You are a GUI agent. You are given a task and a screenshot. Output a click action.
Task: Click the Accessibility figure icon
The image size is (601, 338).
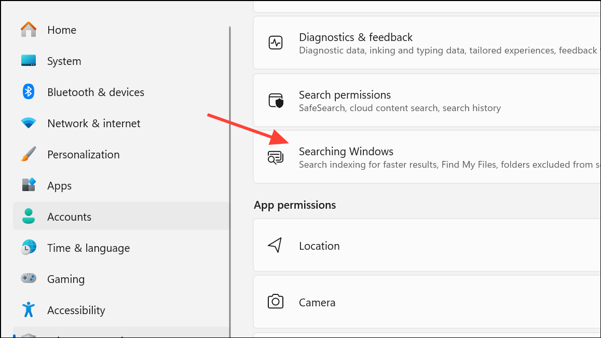(29, 309)
